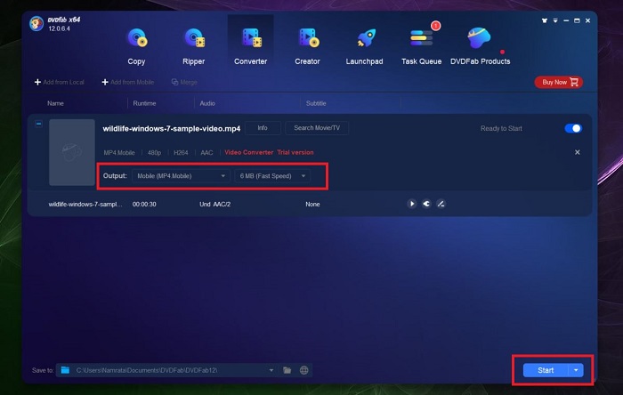
Task: Remove the wildlife video task
Action: 578,152
